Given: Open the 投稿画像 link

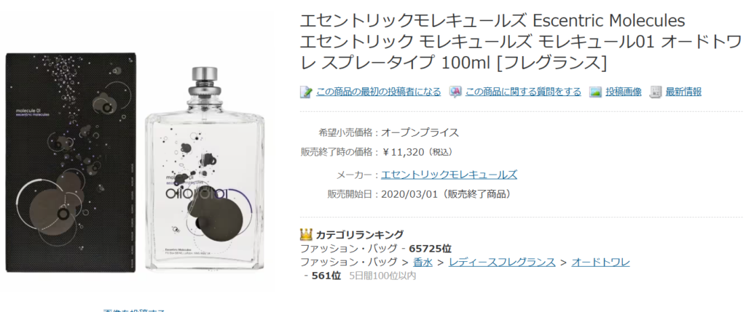Looking at the screenshot, I should click(624, 92).
